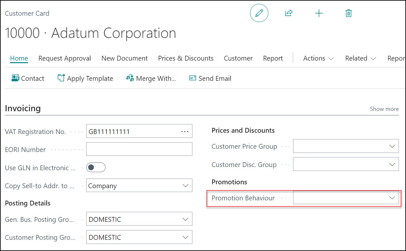Expand the Gen. Bus. Posting Group dropdown
The image size is (406, 251).
click(x=185, y=219)
